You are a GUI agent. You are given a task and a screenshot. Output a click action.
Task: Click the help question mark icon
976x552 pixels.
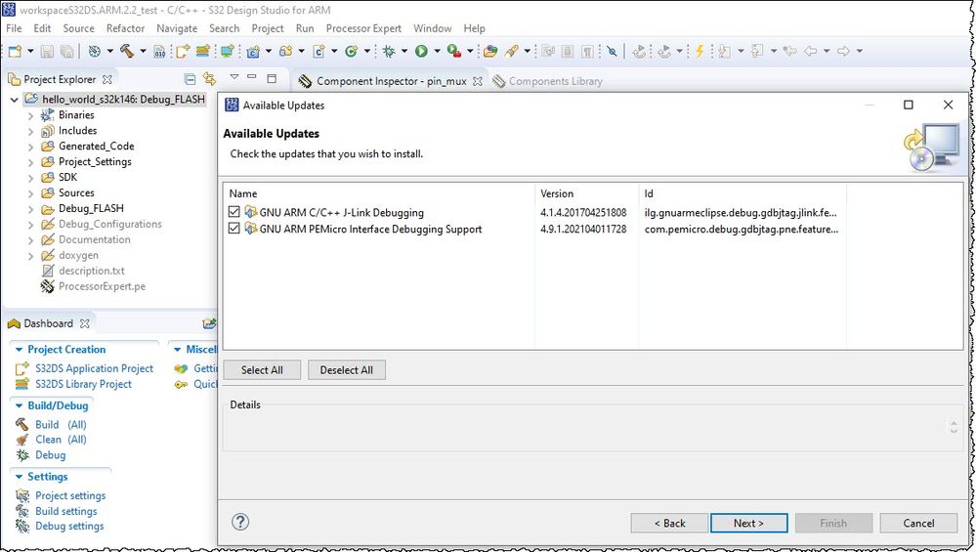[x=240, y=522]
